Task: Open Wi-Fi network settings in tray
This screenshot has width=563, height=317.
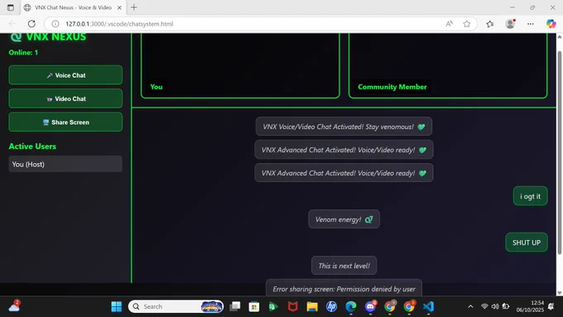Action: (484, 306)
